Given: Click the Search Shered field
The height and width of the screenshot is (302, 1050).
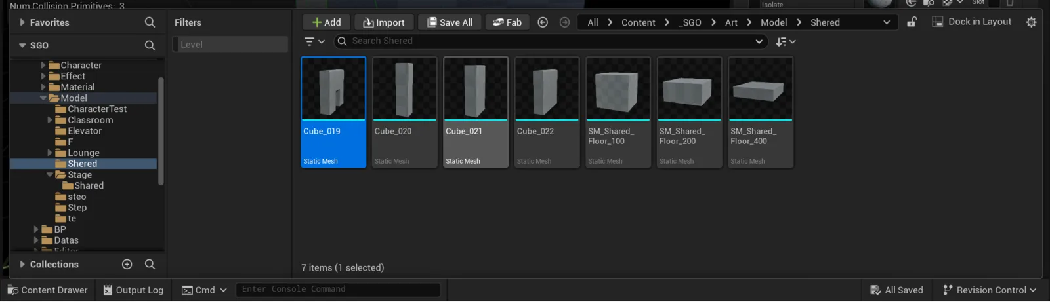Looking at the screenshot, I should tap(551, 41).
